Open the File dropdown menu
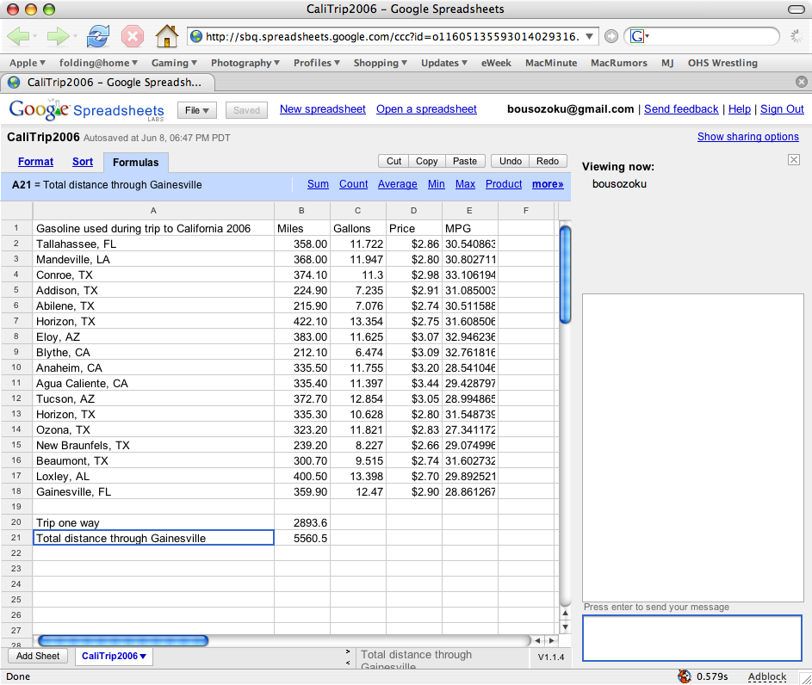 pos(197,110)
